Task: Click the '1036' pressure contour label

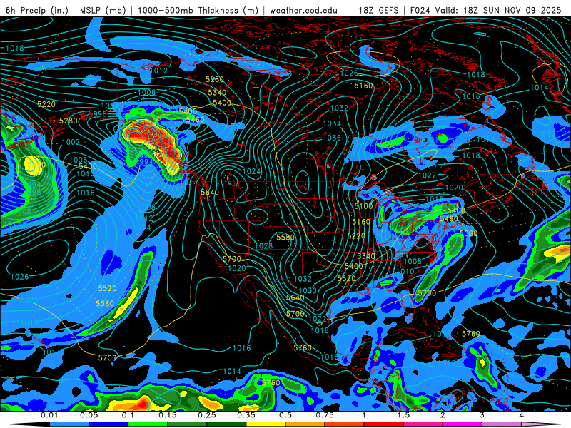Action: [x=332, y=138]
